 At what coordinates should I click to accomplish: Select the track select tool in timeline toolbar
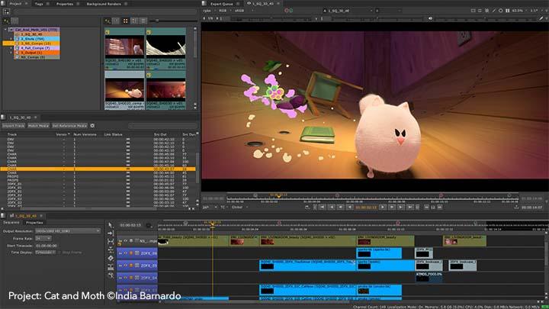coord(112,234)
